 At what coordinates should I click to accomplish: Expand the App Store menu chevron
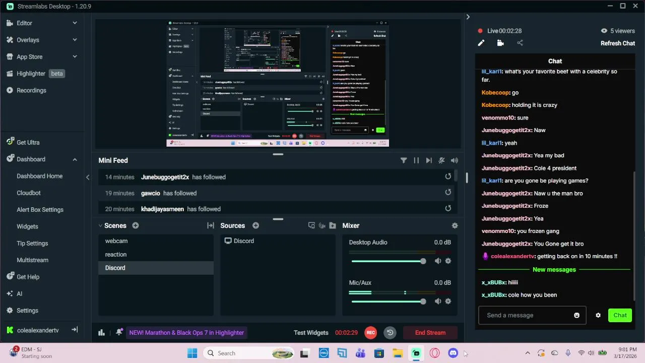(75, 56)
